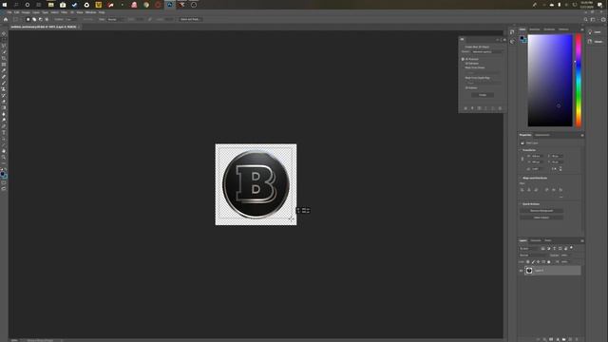Image resolution: width=608 pixels, height=342 pixels.
Task: Open the Learn panel
Action: coord(596,32)
